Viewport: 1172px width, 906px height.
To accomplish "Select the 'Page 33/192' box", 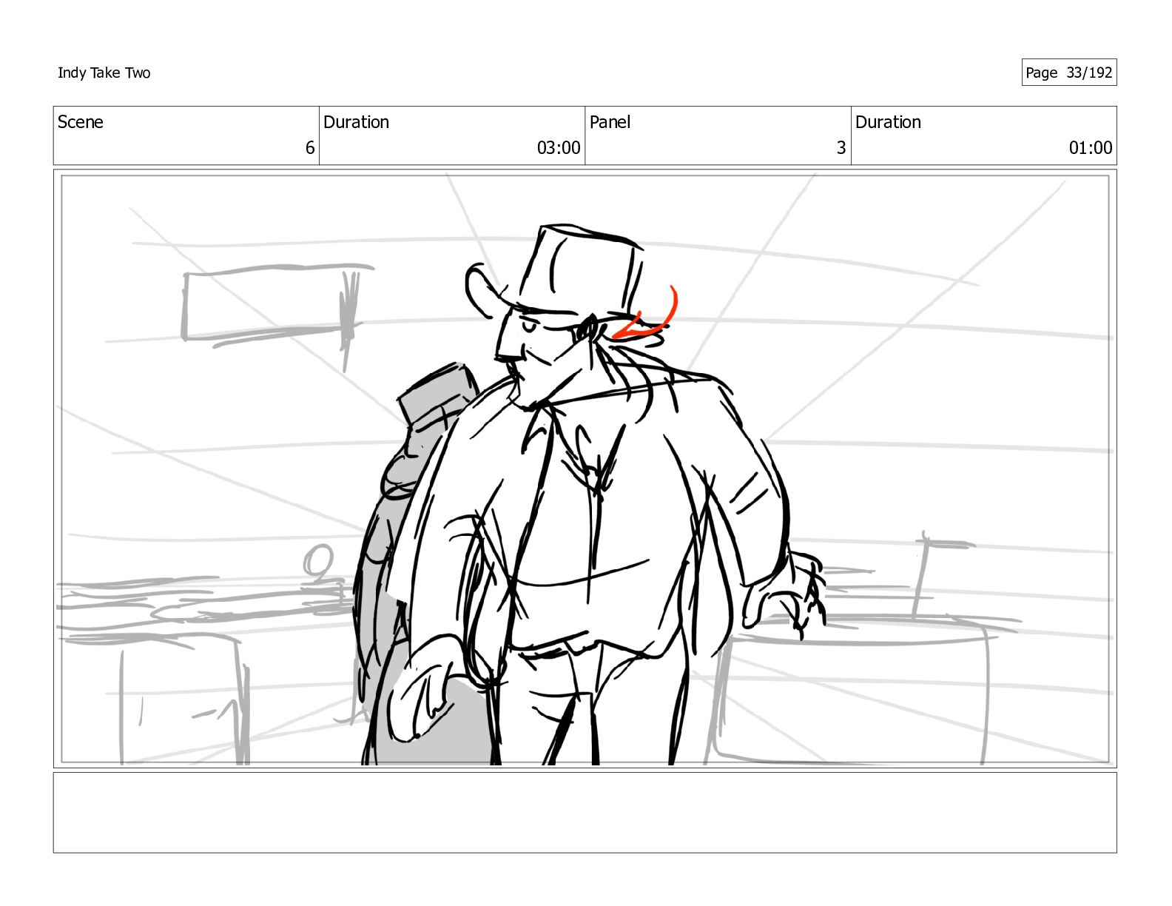I will point(1068,73).
